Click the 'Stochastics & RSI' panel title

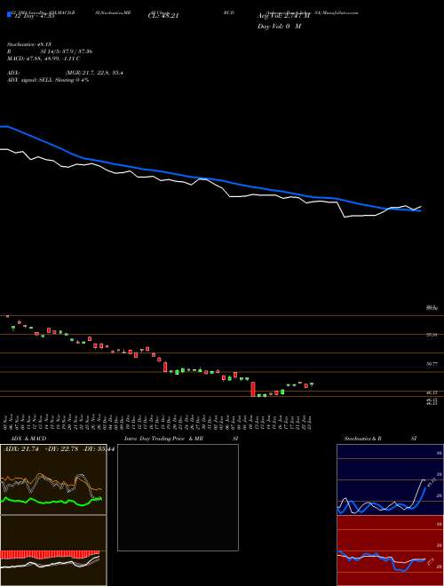[380, 439]
